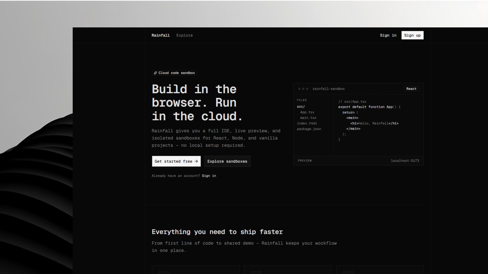This screenshot has height=274, width=488.
Task: Click the Sign up button
Action: click(412, 35)
